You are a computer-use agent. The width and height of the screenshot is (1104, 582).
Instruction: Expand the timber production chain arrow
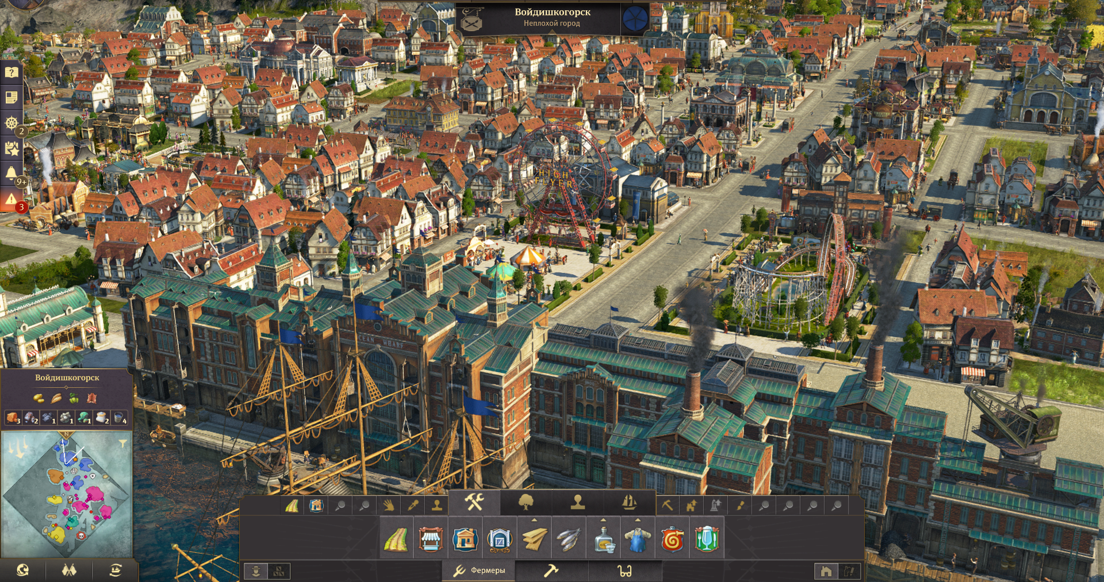coord(534,520)
